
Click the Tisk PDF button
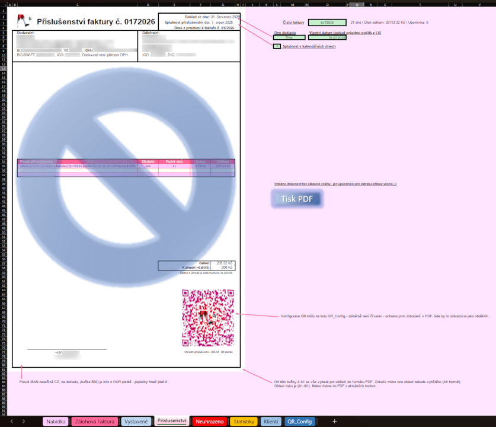click(297, 199)
